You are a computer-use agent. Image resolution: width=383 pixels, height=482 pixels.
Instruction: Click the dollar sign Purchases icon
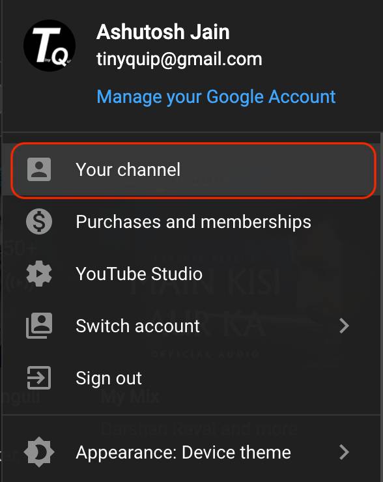point(39,221)
